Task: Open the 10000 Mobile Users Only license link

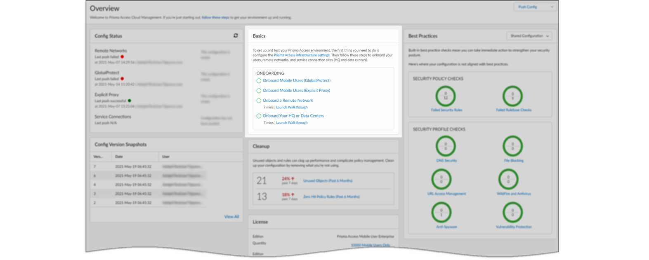Action: pyautogui.click(x=371, y=245)
